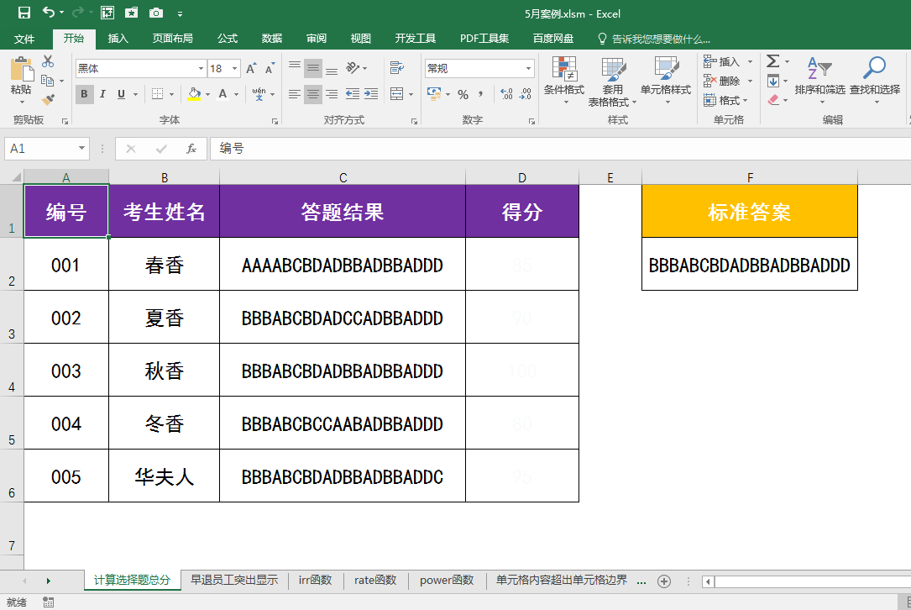Click the Format Painter brush icon
911x610 pixels.
(x=48, y=99)
